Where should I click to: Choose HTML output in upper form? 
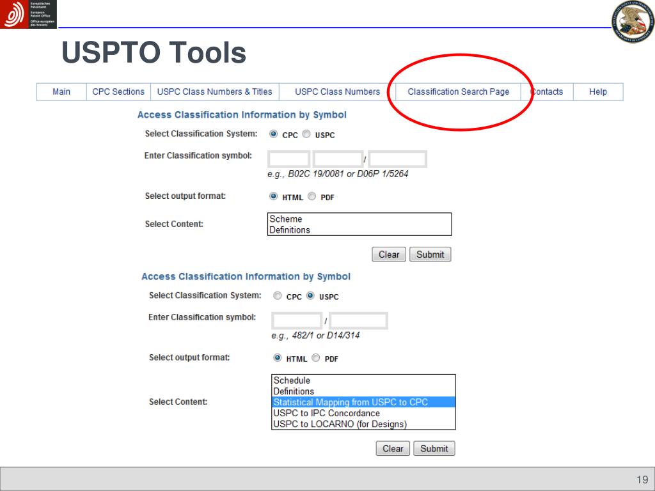pos(273,196)
